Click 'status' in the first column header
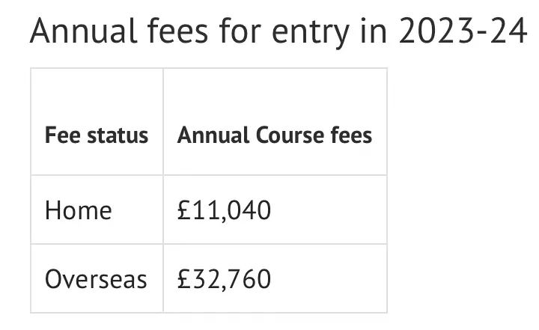Screen dimensions: 539x330 [118, 135]
